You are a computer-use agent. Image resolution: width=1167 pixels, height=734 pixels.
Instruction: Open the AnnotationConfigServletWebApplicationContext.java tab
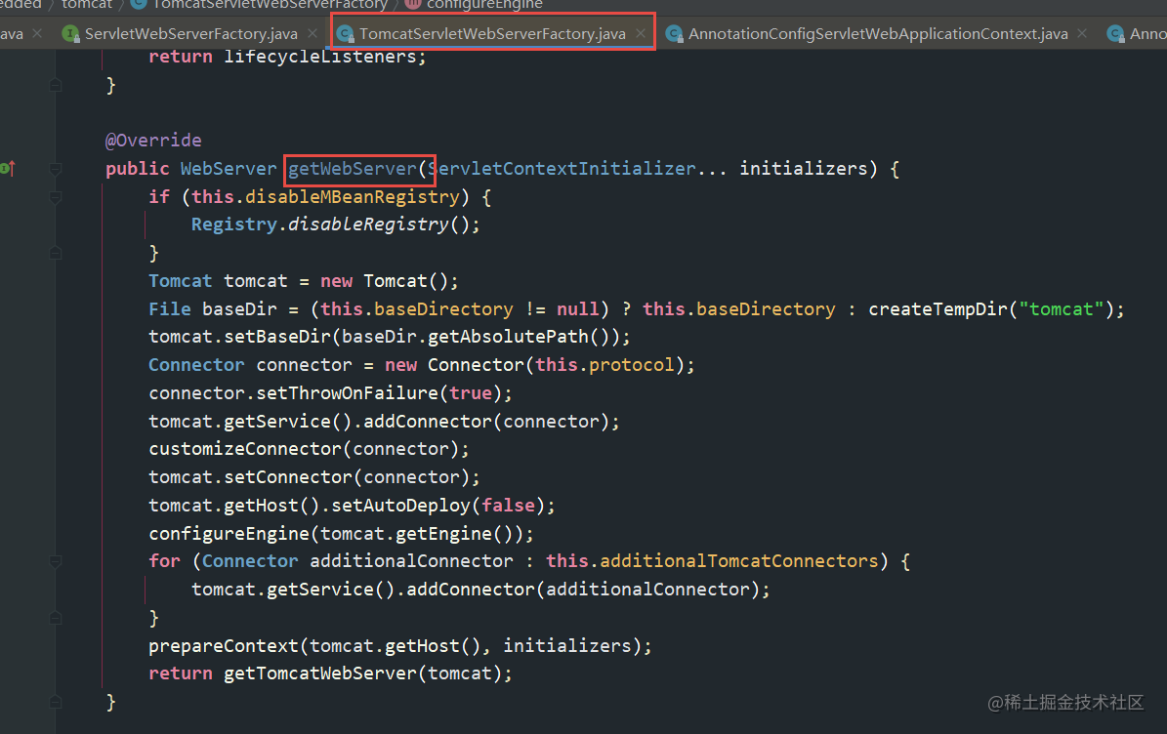click(x=878, y=33)
